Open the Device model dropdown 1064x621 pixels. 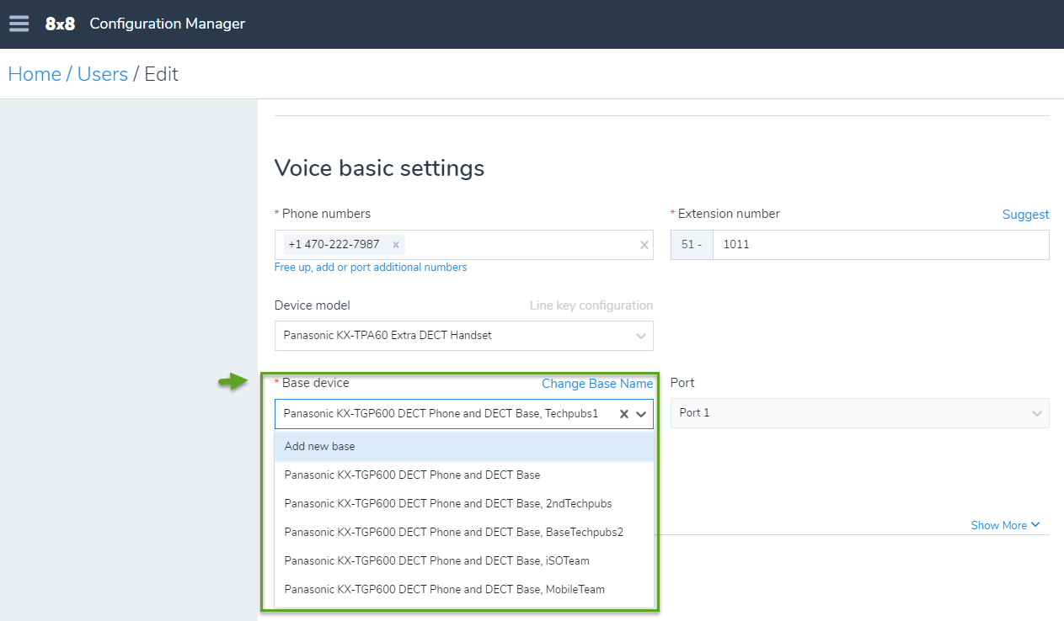point(463,336)
